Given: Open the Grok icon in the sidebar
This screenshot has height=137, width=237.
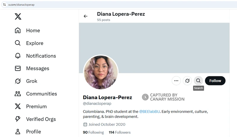Looking at the screenshot, I should point(18,81).
